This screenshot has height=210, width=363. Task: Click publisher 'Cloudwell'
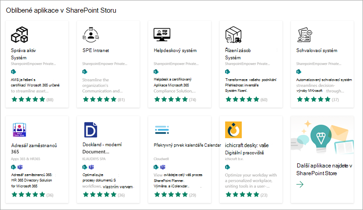coord(161,159)
